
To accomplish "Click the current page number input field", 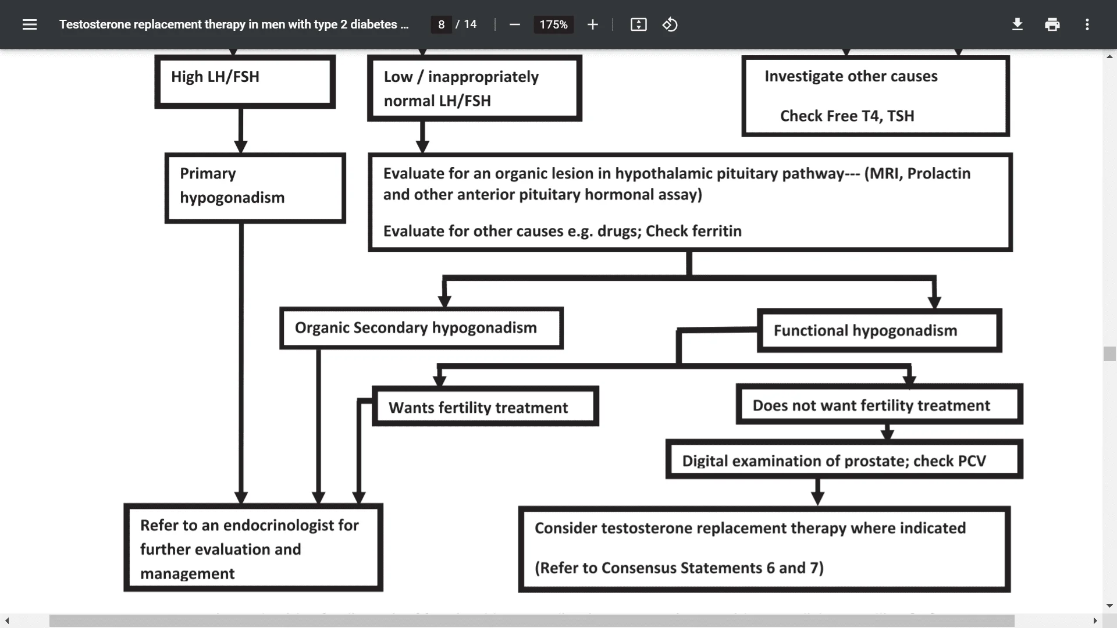I will [x=441, y=24].
